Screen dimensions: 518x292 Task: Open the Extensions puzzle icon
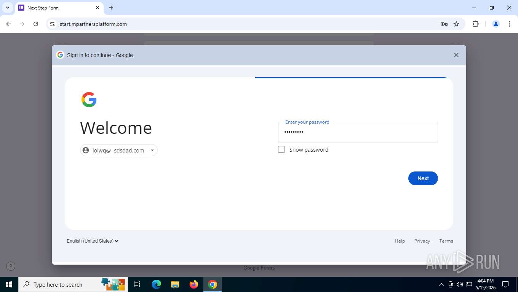point(475,24)
